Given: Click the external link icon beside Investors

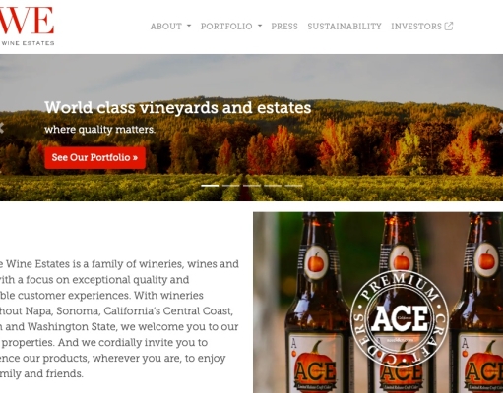Looking at the screenshot, I should [x=449, y=27].
